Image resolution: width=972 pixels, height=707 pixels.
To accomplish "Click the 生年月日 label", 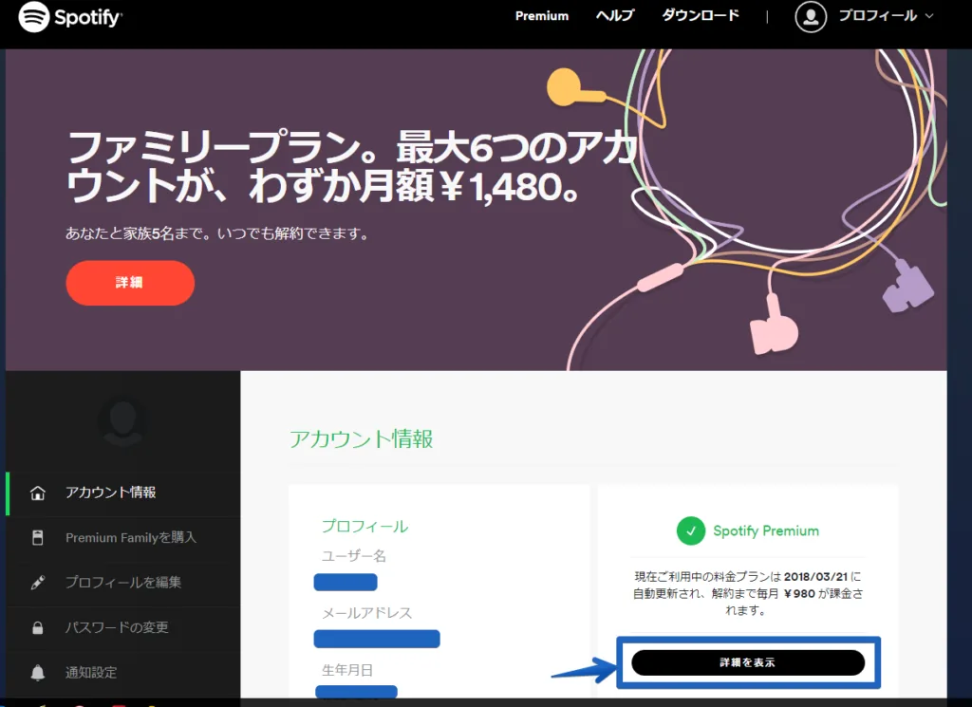I will pyautogui.click(x=347, y=670).
